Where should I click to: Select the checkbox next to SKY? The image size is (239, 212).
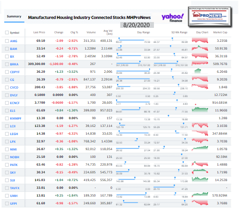[7, 173]
